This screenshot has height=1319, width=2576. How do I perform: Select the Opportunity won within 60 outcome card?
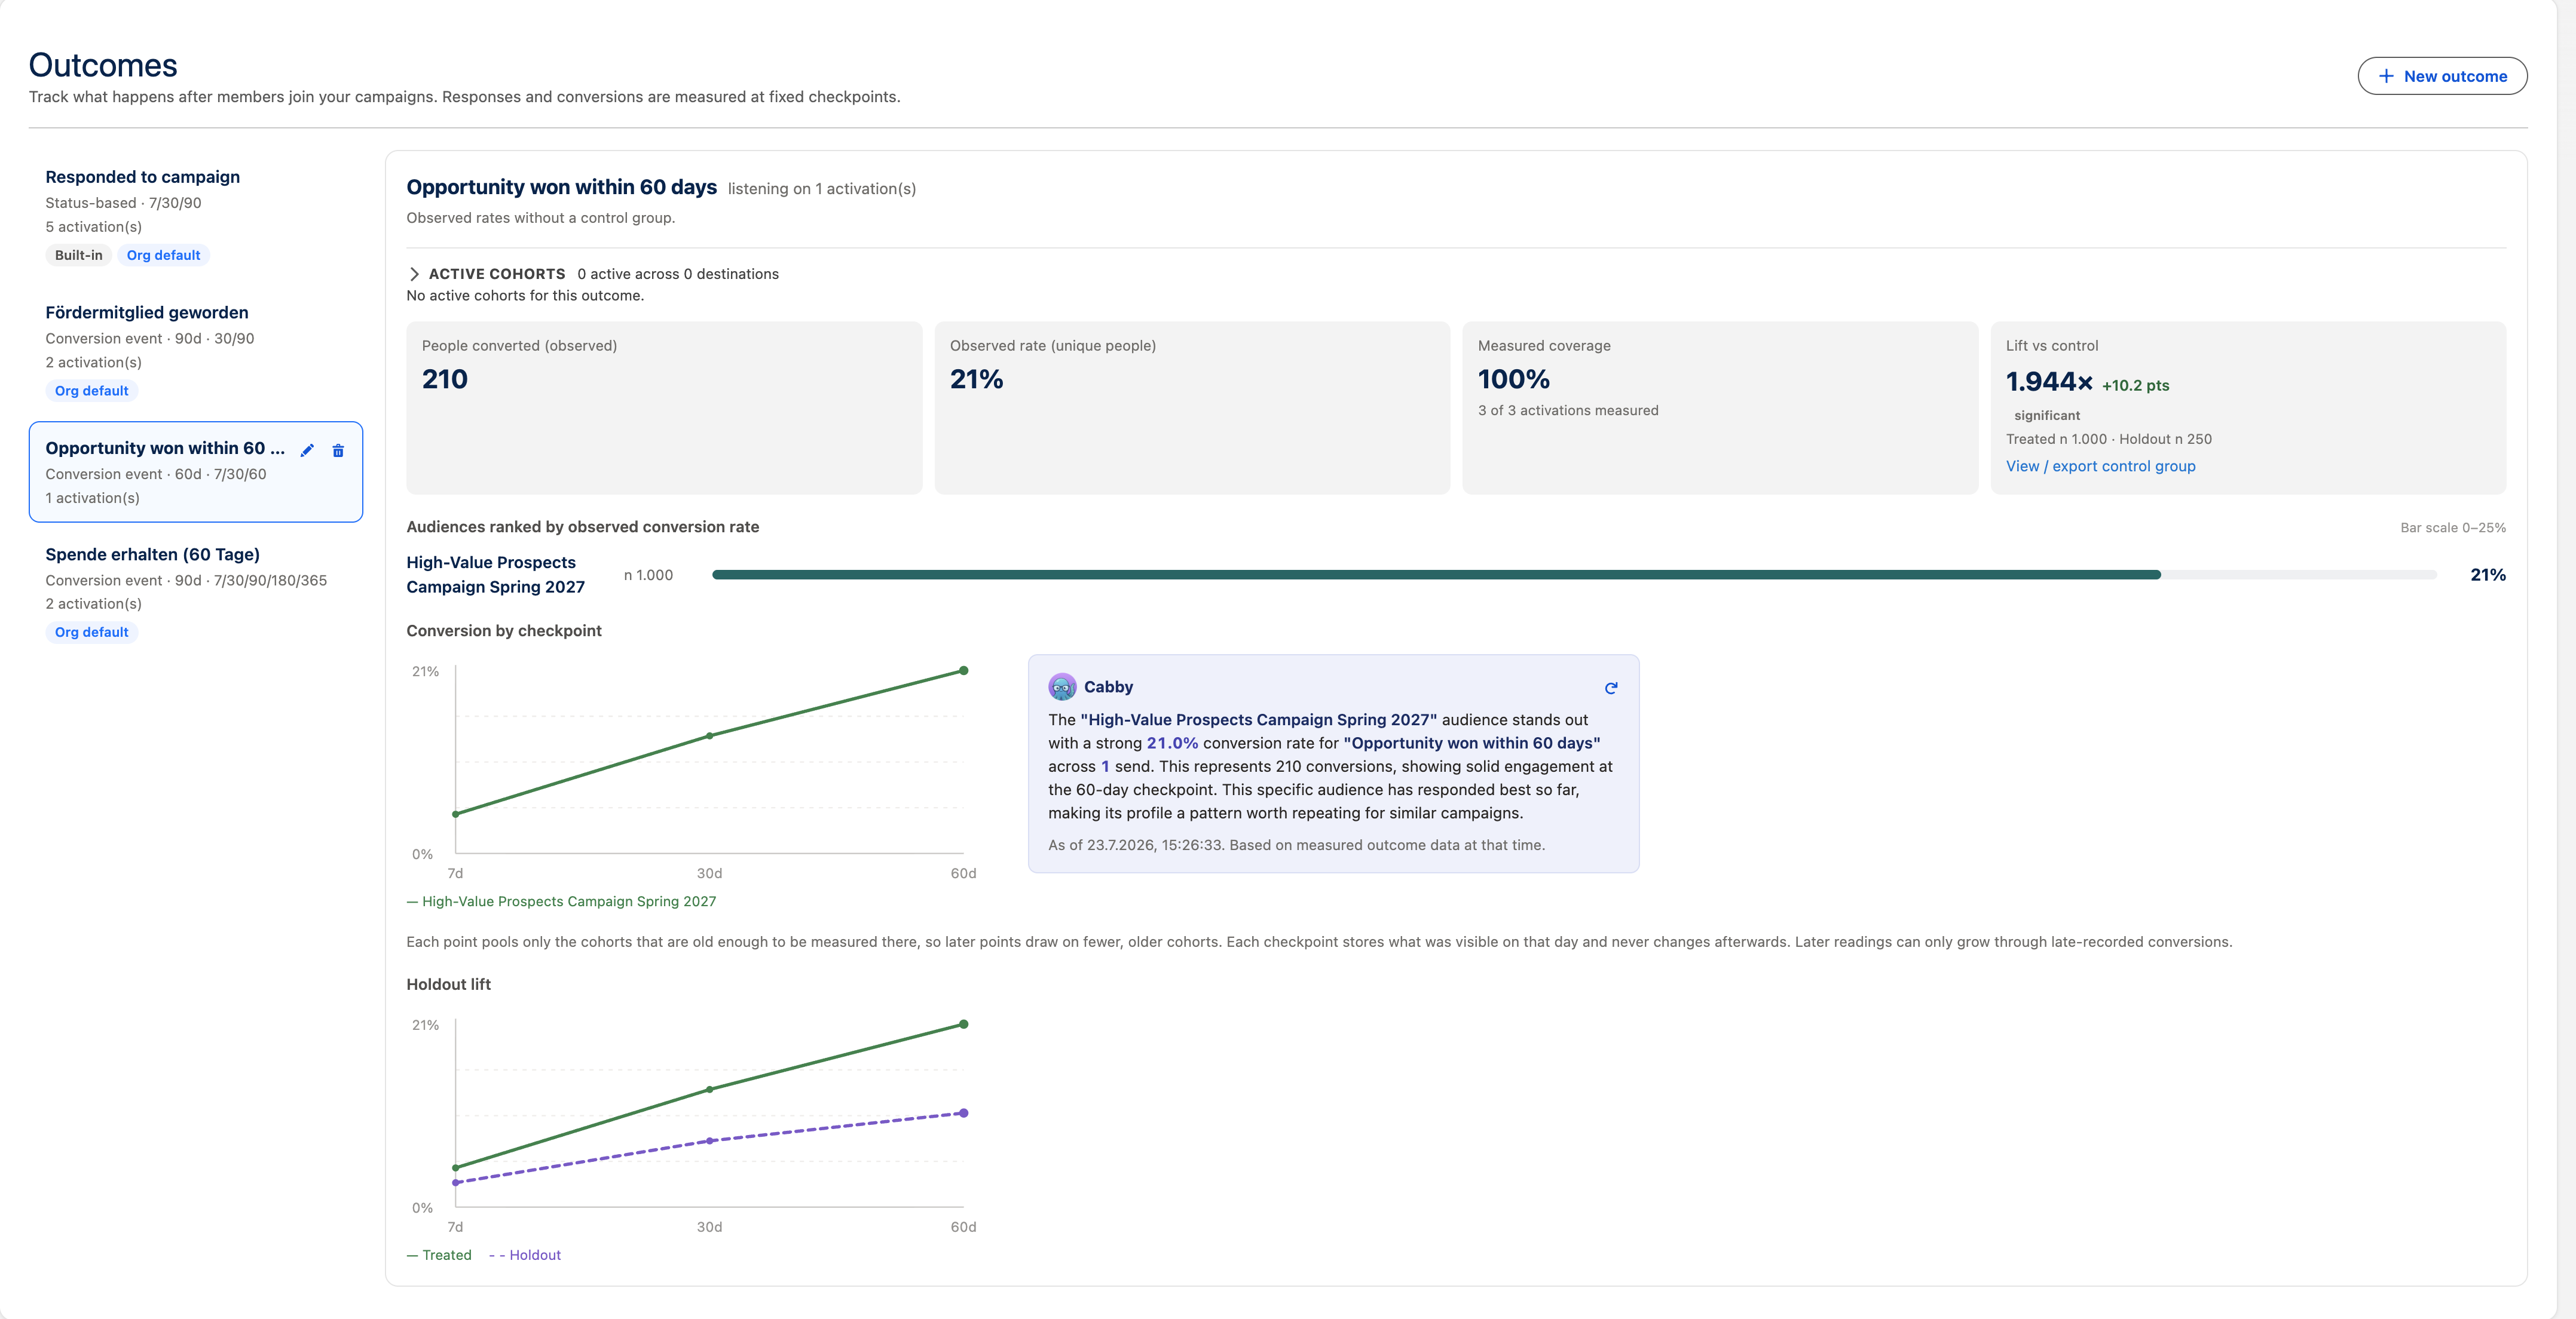point(196,472)
